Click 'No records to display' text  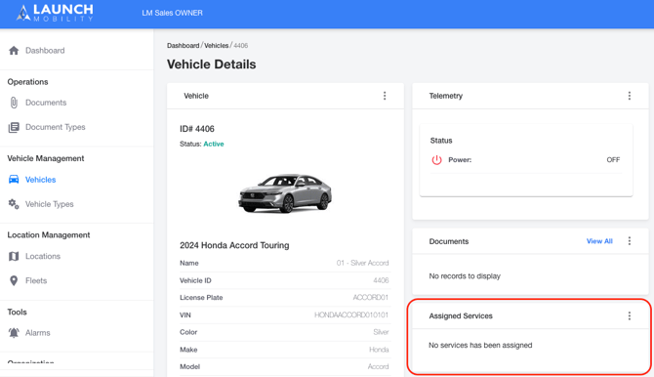465,276
